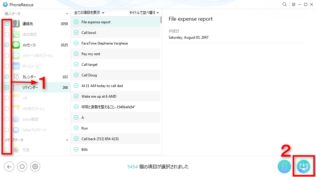Select the Calendar (カレンダー) icon
This screenshot has height=177, width=316.
[16, 77]
